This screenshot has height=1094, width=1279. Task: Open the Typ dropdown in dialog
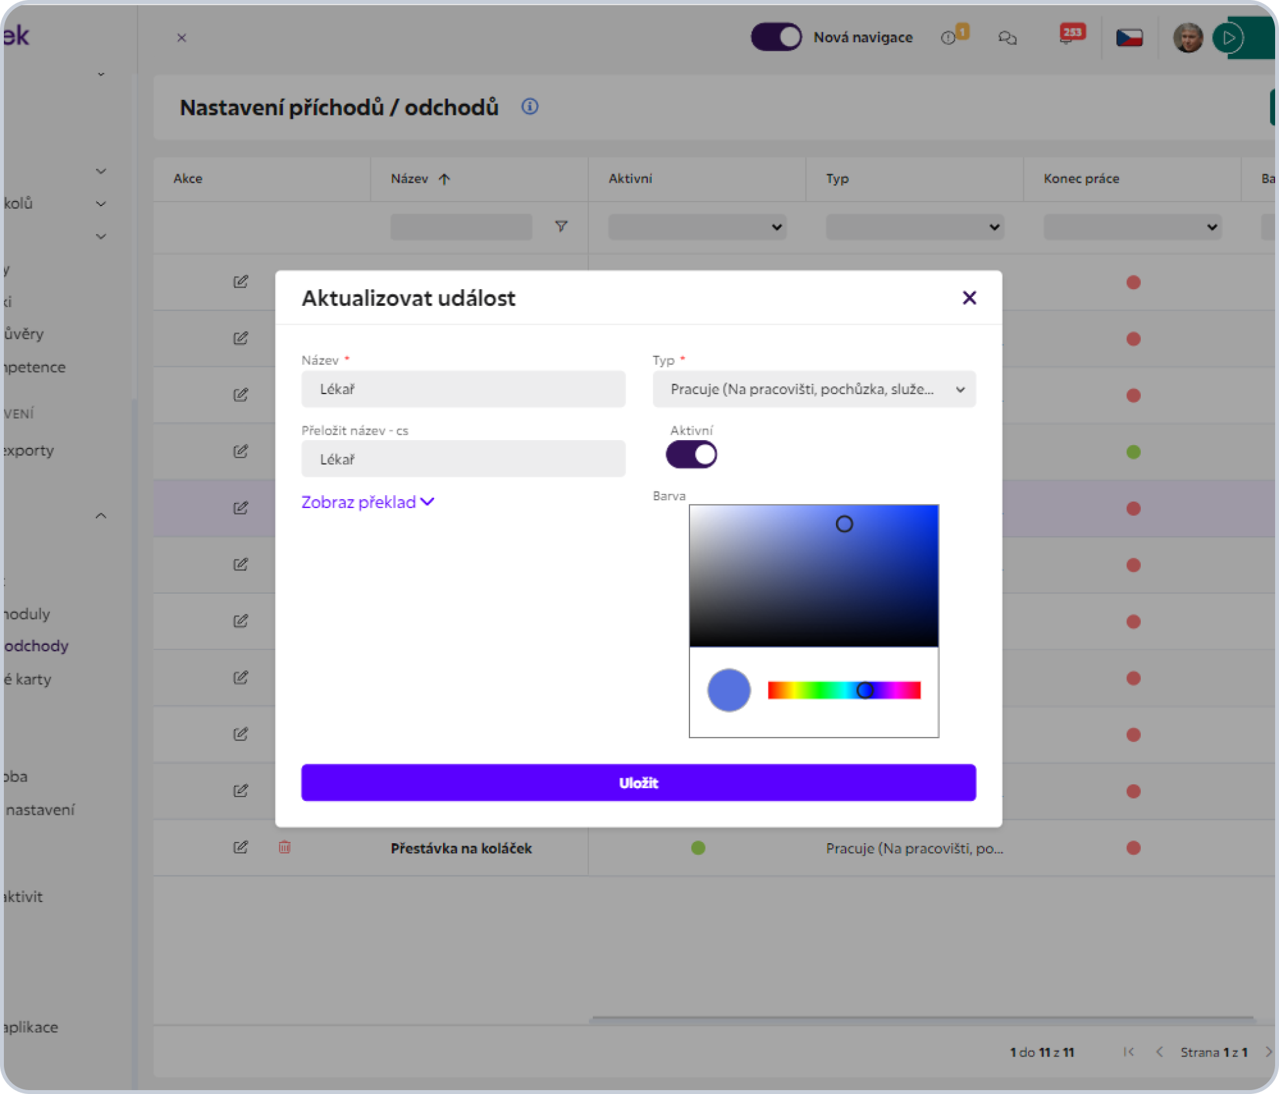(x=814, y=389)
